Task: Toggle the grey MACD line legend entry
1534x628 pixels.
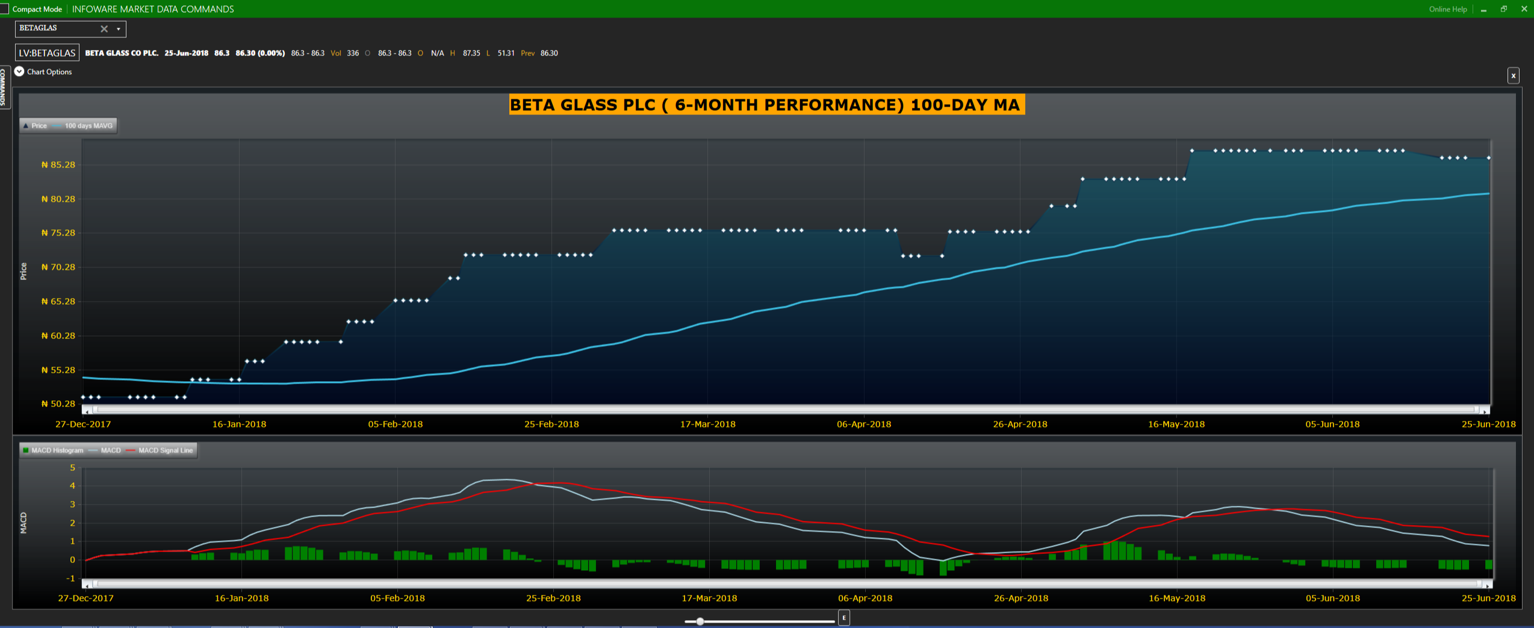Action: (105, 450)
